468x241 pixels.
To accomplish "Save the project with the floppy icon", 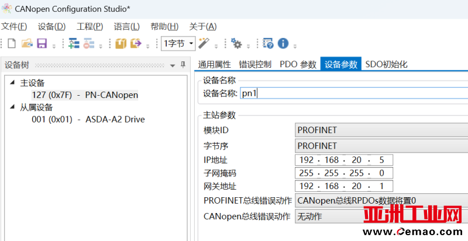I will (42, 44).
